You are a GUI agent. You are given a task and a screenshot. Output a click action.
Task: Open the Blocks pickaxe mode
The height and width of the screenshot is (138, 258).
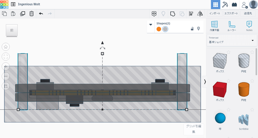(x=225, y=5)
